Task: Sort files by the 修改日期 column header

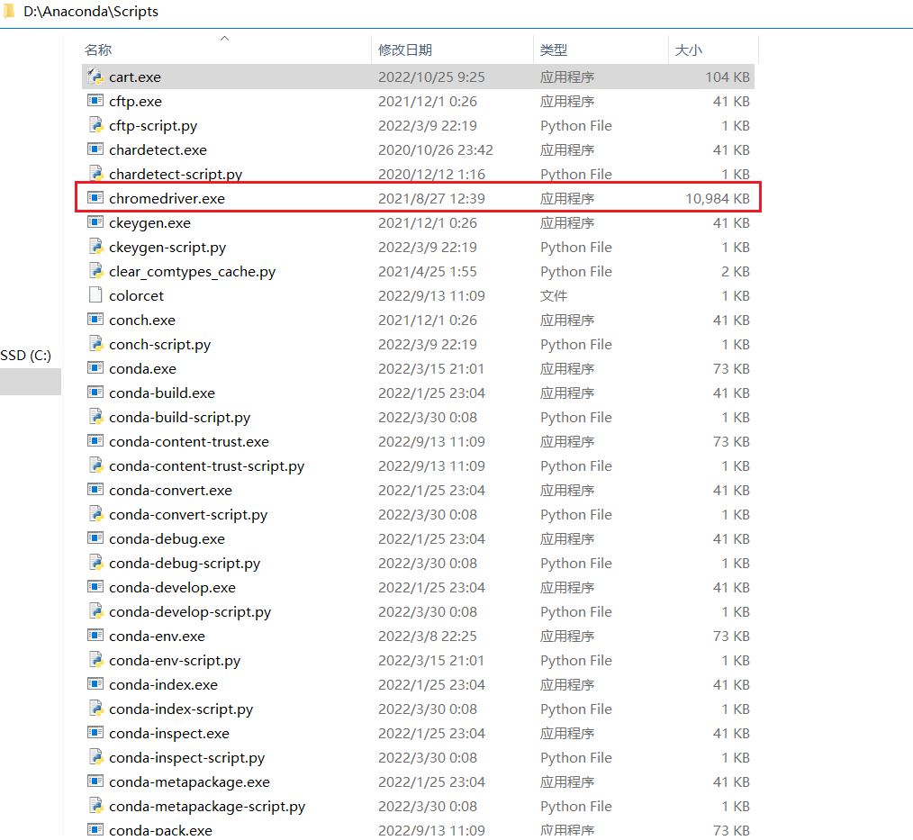Action: (405, 50)
